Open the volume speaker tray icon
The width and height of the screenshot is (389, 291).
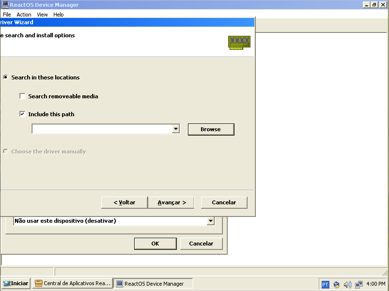tap(347, 284)
